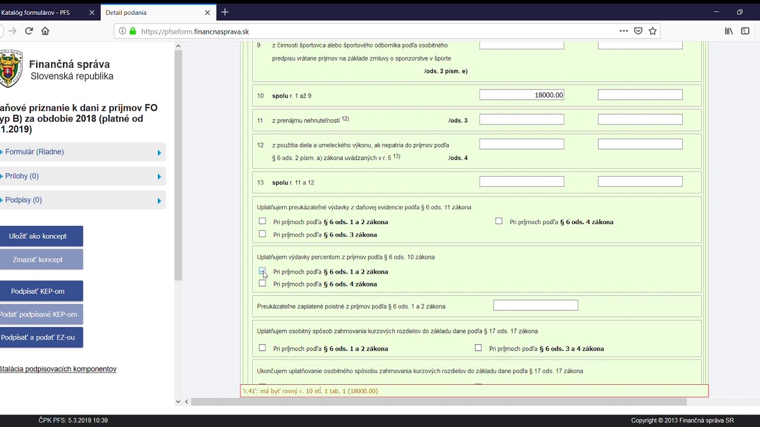Check preukázateľné výdavky § 6 ods. 1 a 2
This screenshot has width=760, height=427.
(x=262, y=221)
